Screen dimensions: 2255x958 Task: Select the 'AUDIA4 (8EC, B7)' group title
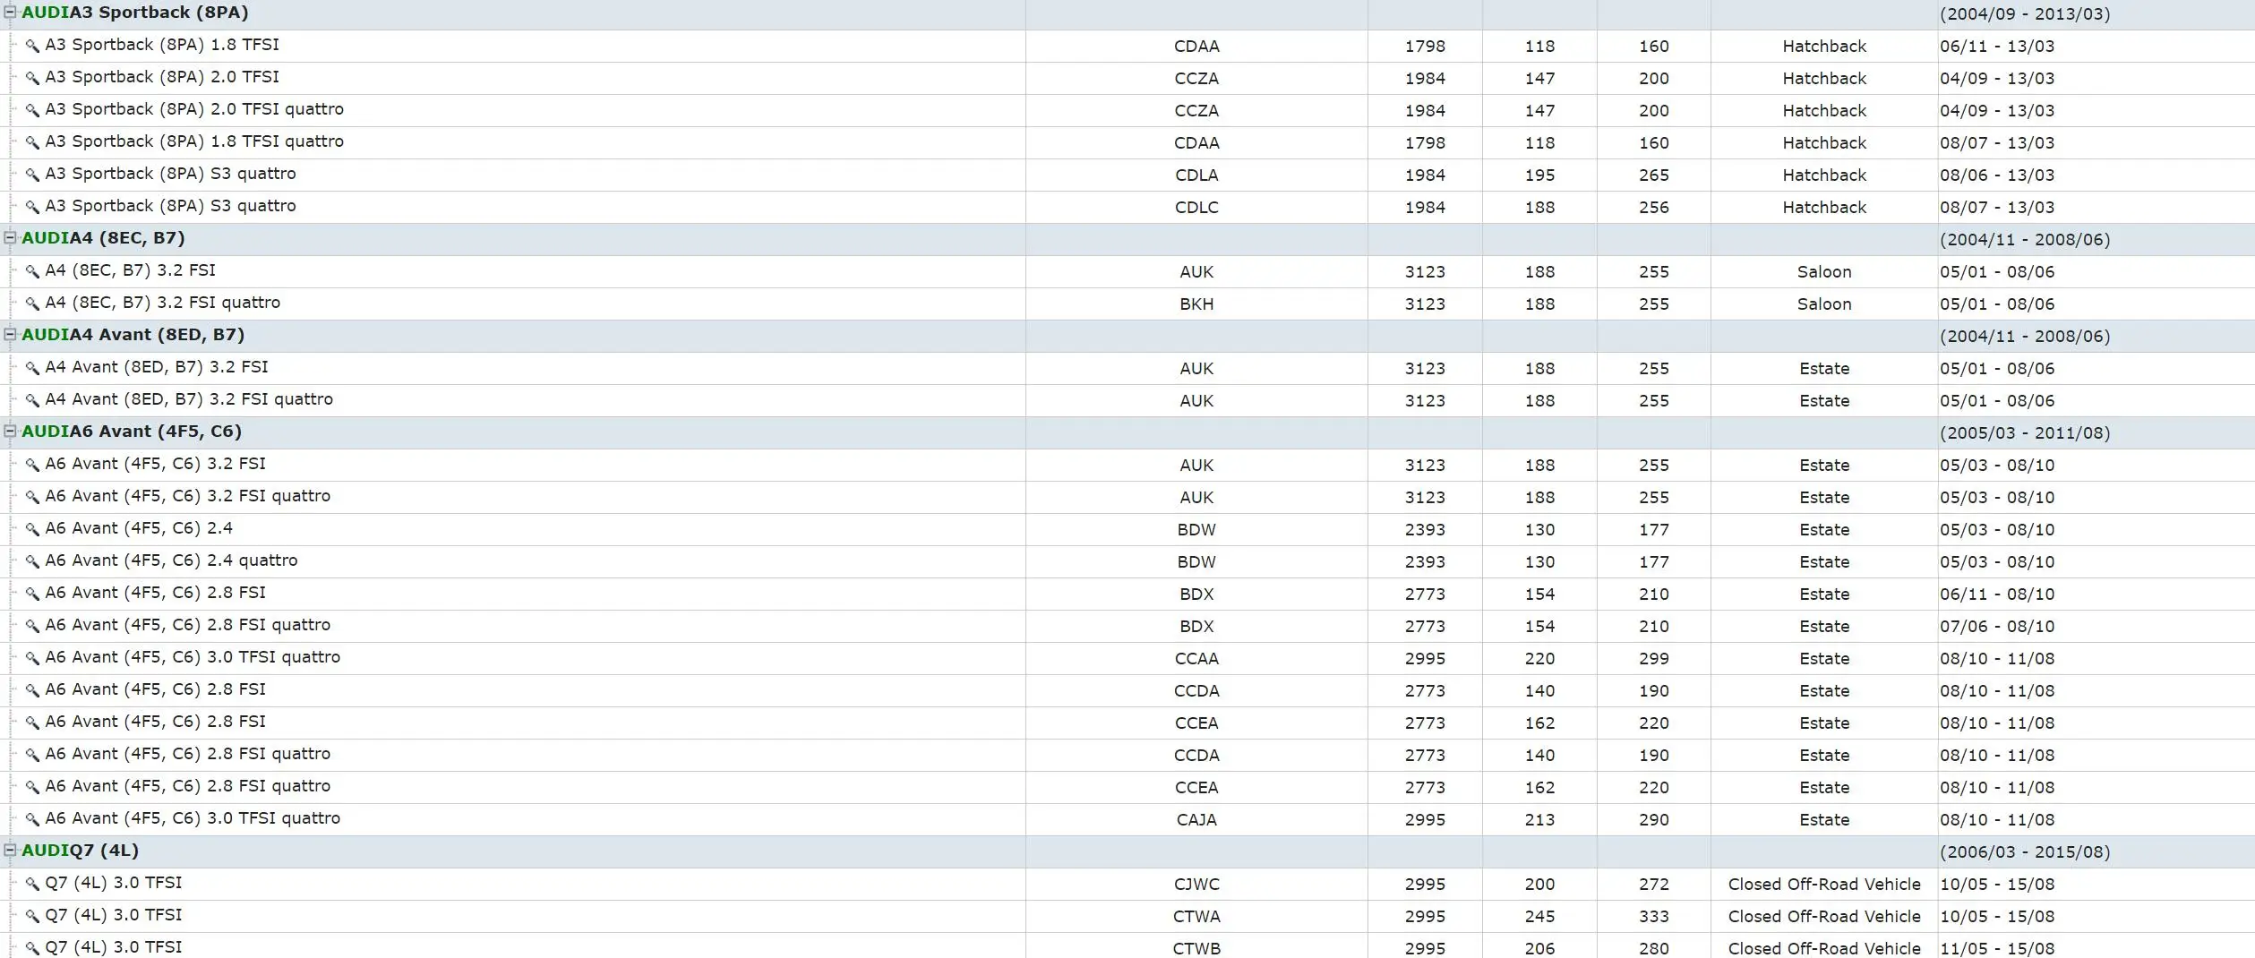tap(103, 238)
